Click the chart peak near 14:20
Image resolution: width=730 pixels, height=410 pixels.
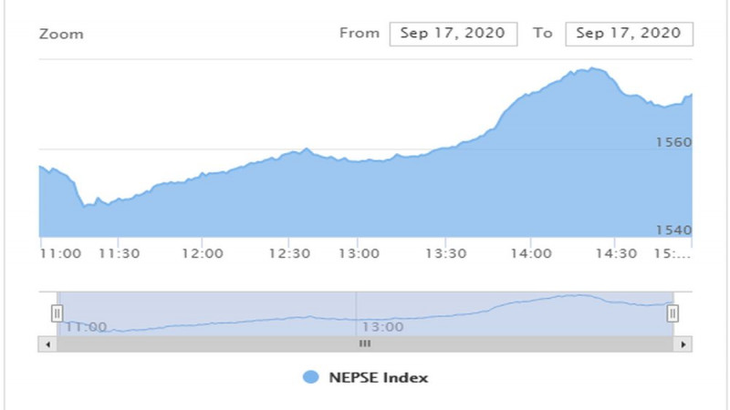(591, 68)
